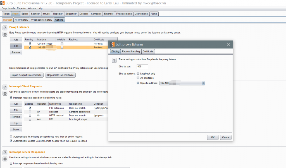Click Burp Suite logo in title bar
Screen dimensions: 286x168
tap(2, 3)
